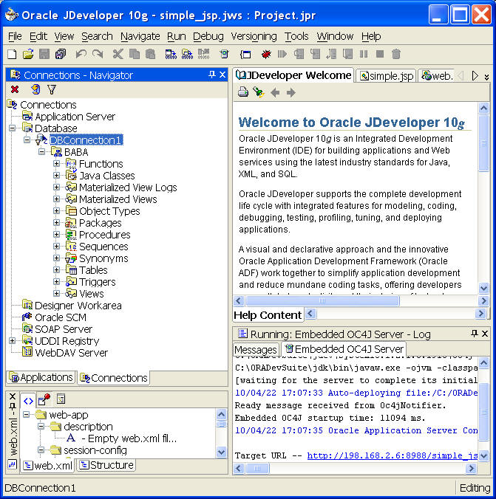
Task: Click the Rebuild project toolbar icon
Action: 187,54
